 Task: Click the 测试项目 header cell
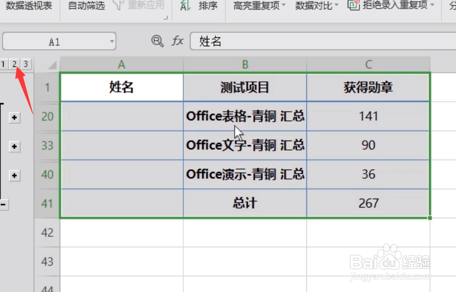(245, 87)
